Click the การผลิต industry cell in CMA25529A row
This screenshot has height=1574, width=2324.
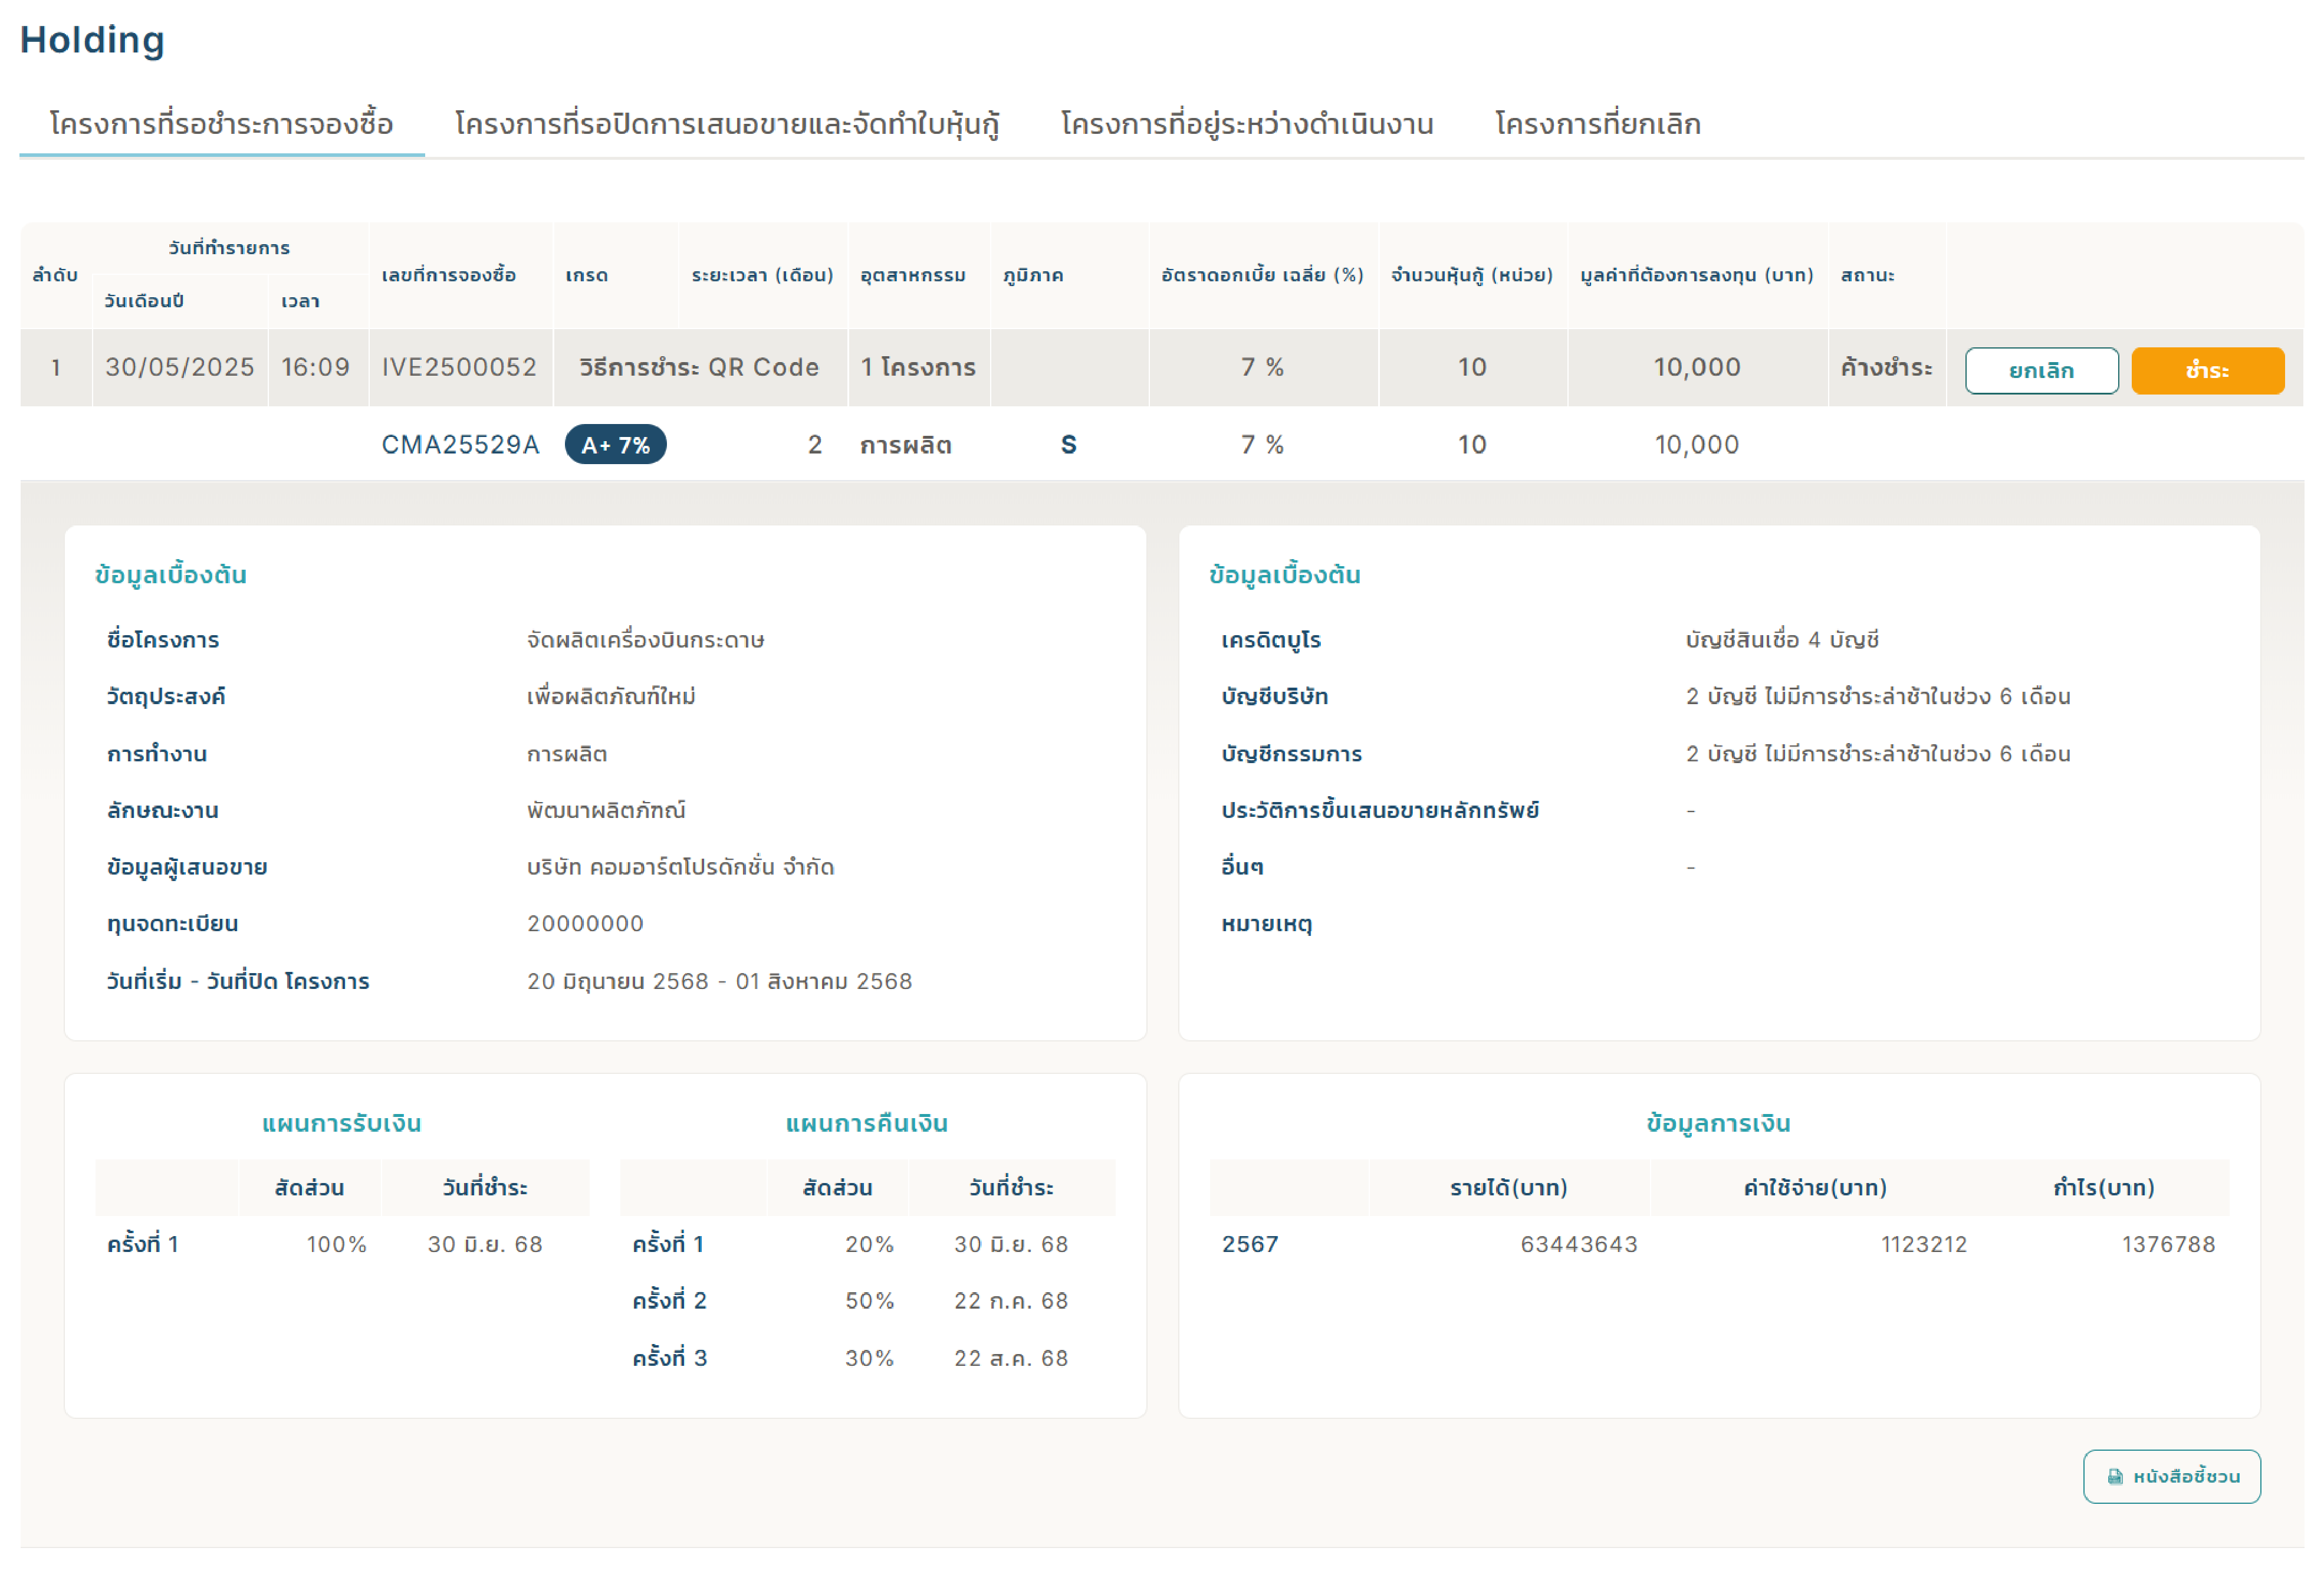[x=905, y=444]
